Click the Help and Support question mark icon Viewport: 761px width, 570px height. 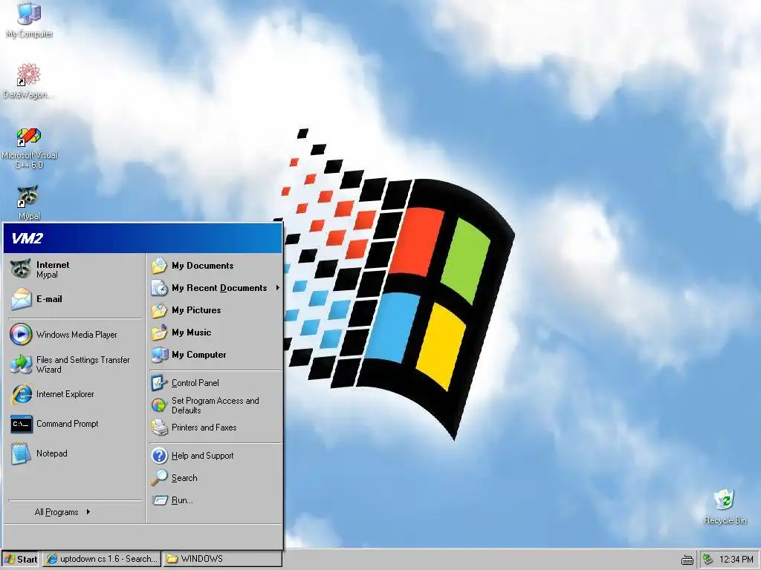[159, 456]
